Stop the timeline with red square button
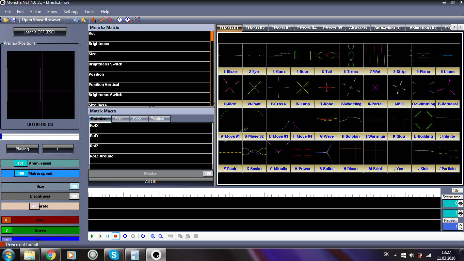464x261 pixels. click(115, 236)
